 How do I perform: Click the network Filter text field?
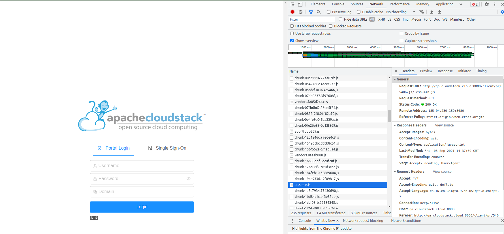coord(312,19)
